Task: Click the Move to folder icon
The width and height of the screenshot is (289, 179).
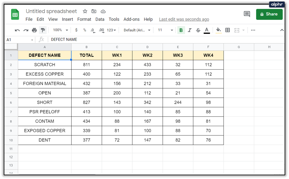Action: 94,11
